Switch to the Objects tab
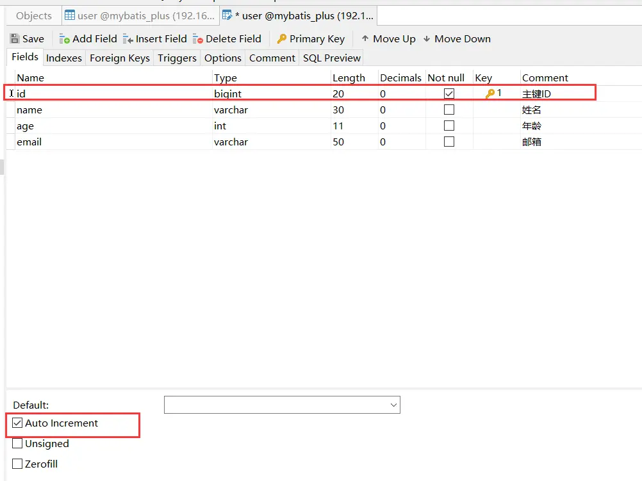 pyautogui.click(x=34, y=15)
